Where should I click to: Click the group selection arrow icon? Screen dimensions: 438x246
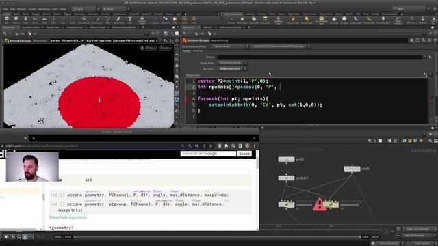tap(430, 57)
